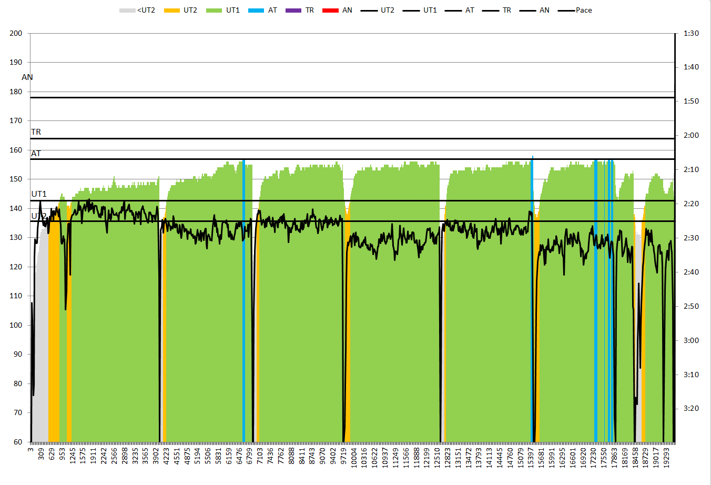Select the red AN legend swatch
The height and width of the screenshot is (485, 711).
click(x=330, y=11)
